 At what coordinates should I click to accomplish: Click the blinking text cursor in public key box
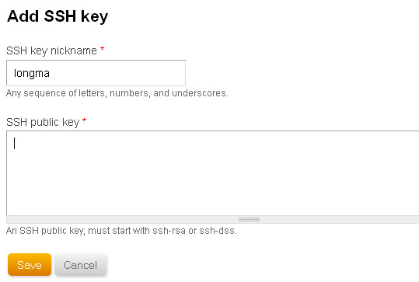(x=15, y=143)
